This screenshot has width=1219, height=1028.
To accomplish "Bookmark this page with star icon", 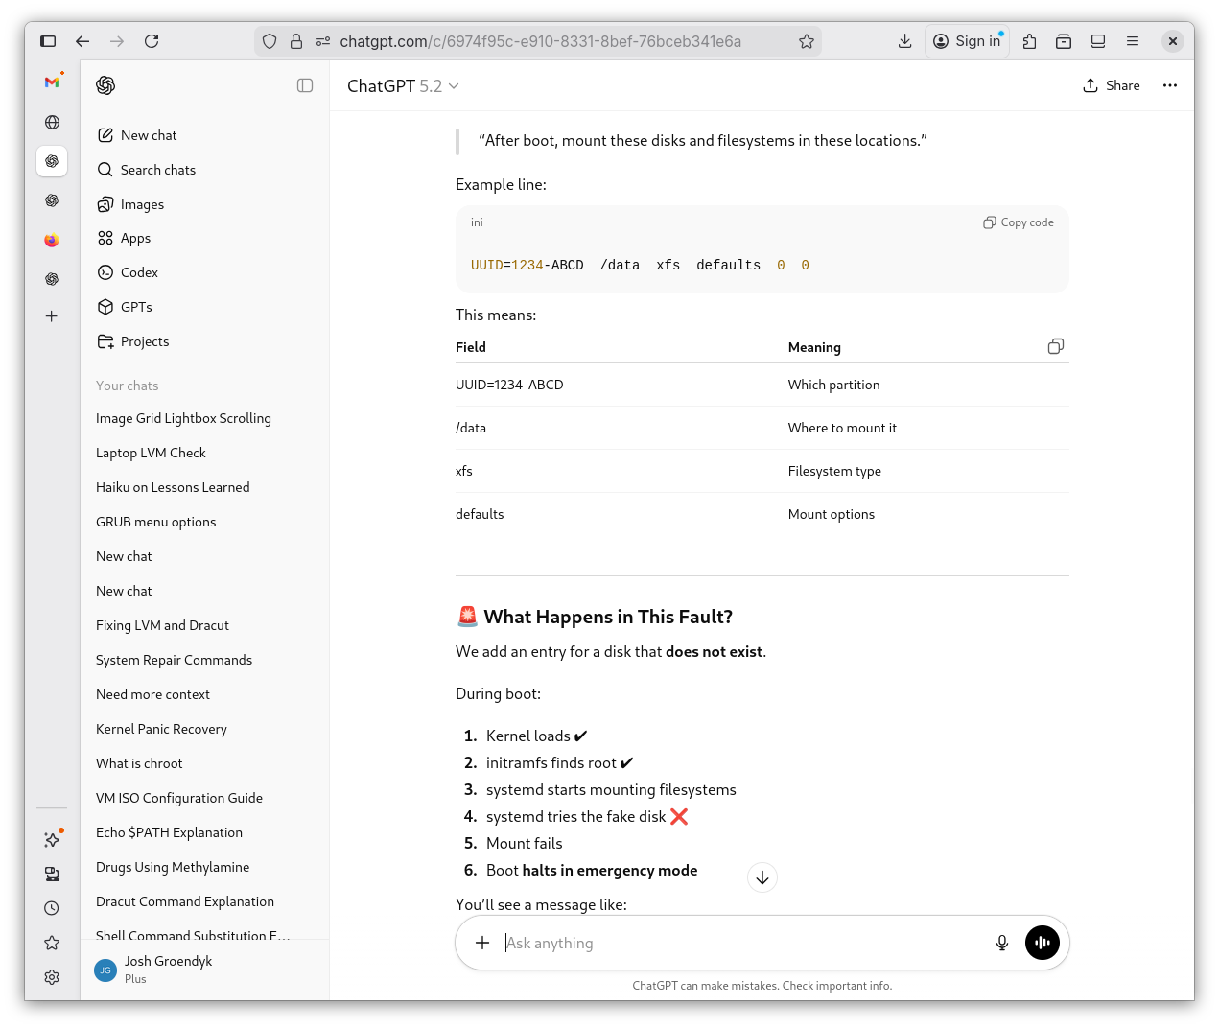I will coord(806,41).
